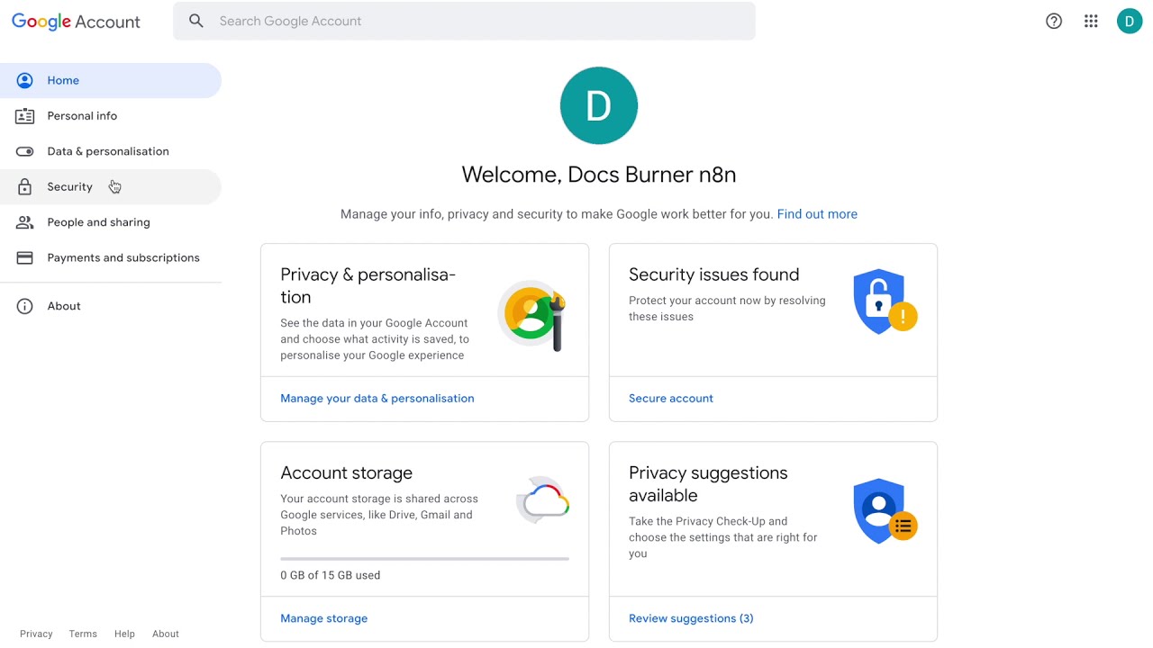Viewport: 1153px width, 648px height.
Task: Click the Secure account link
Action: coord(671,398)
